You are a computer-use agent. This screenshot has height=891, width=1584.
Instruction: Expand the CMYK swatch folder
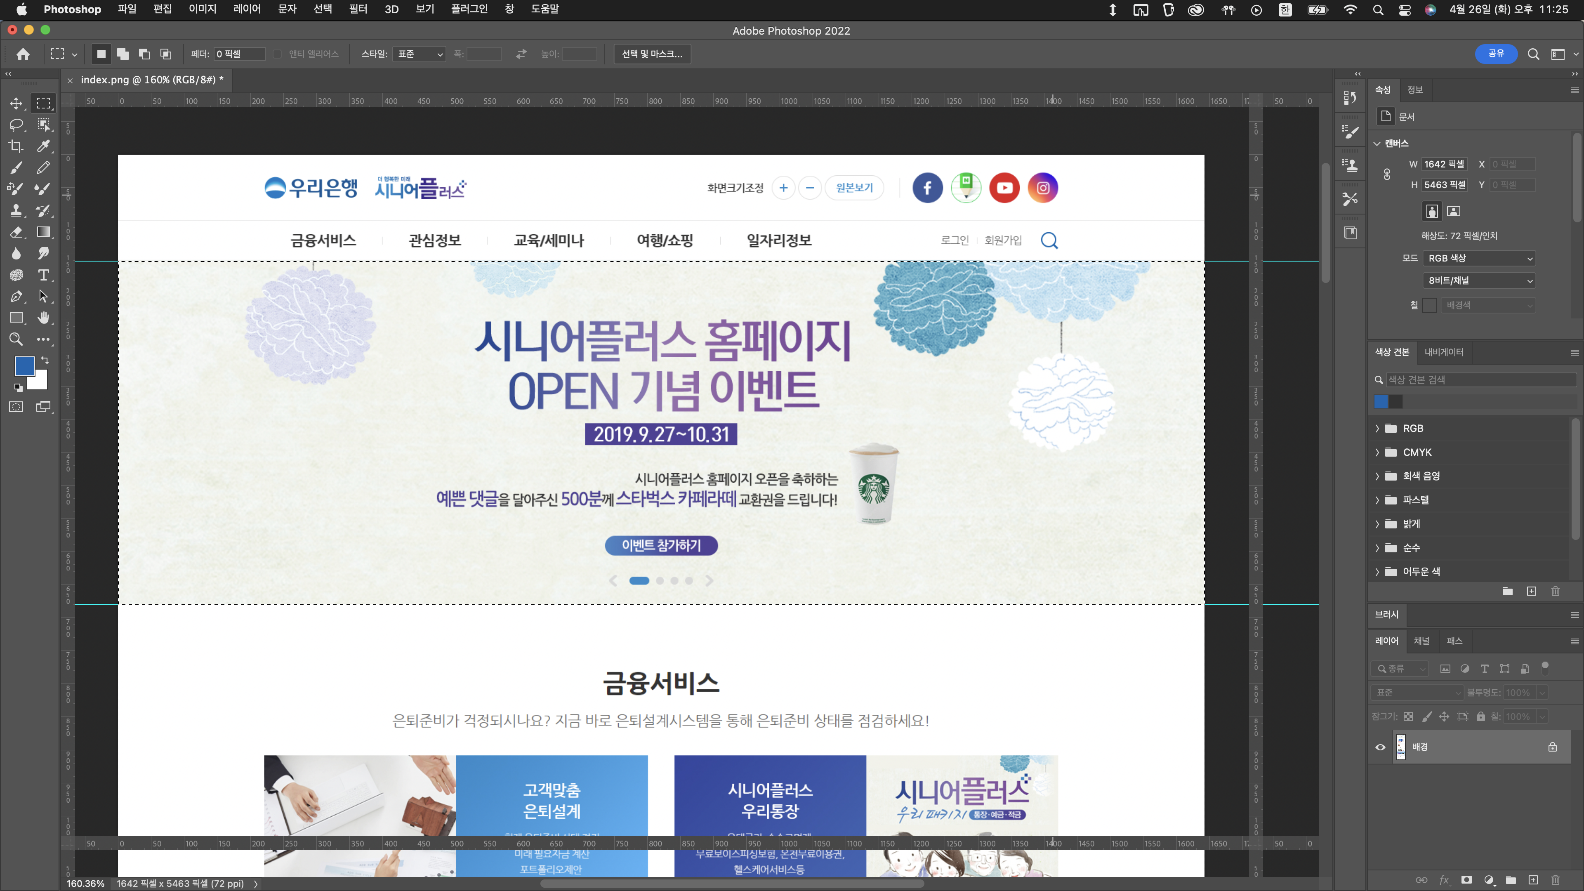1377,453
